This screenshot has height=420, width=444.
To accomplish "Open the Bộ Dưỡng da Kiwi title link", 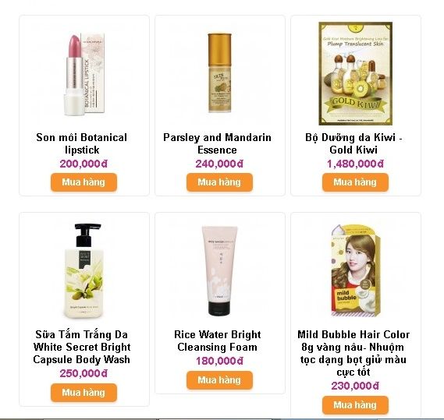I will coord(353,143).
